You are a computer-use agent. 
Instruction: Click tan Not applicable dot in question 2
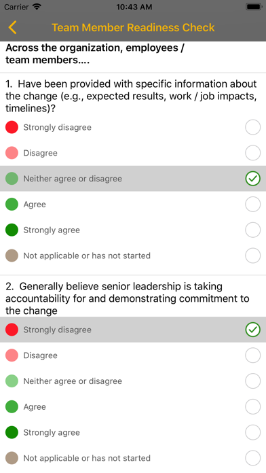tap(12, 458)
